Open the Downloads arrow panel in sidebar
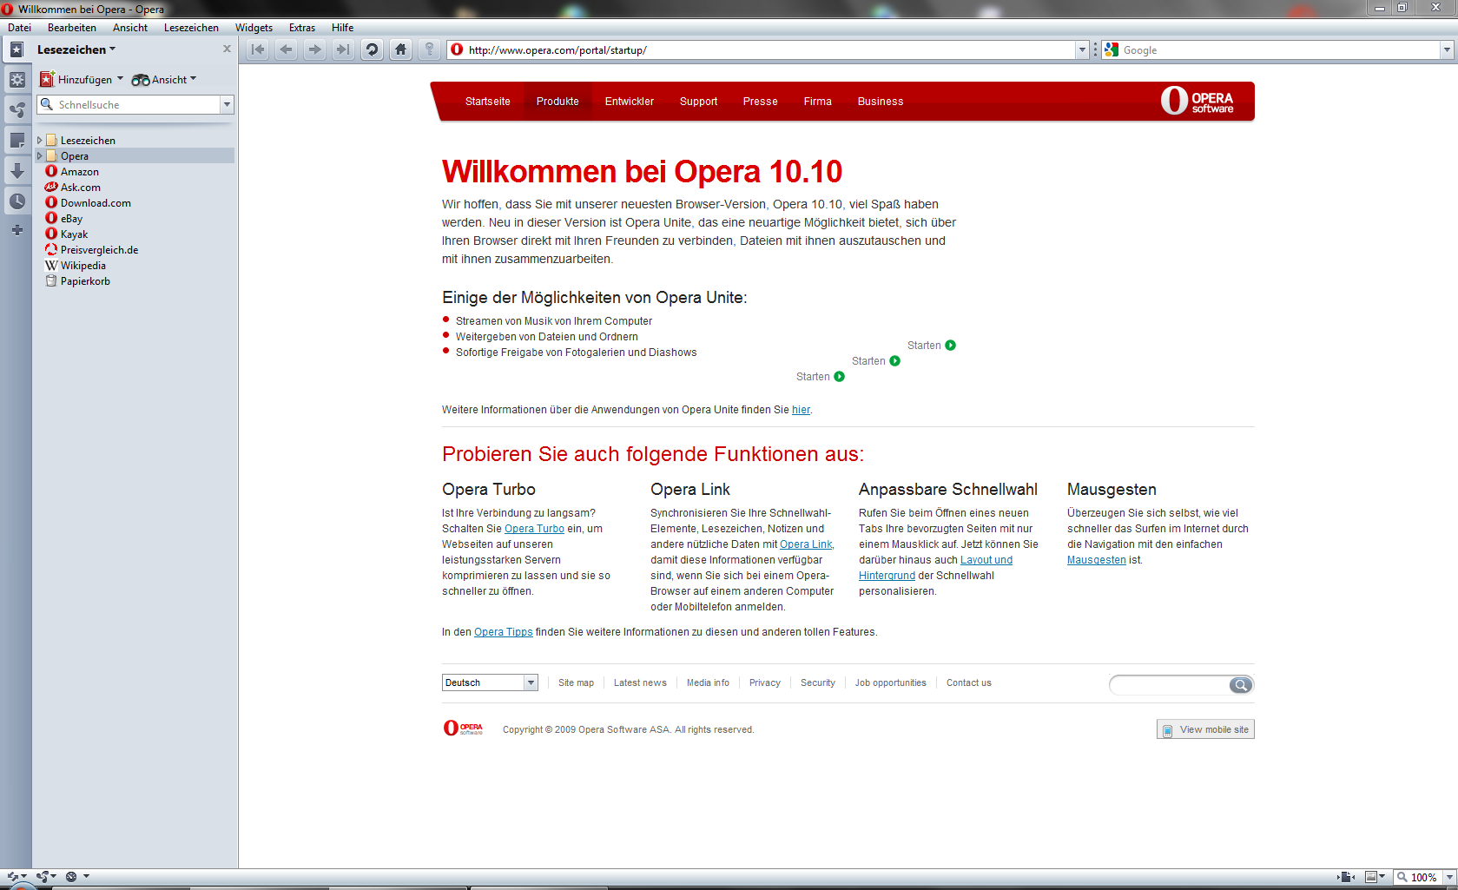The height and width of the screenshot is (890, 1458). (16, 171)
